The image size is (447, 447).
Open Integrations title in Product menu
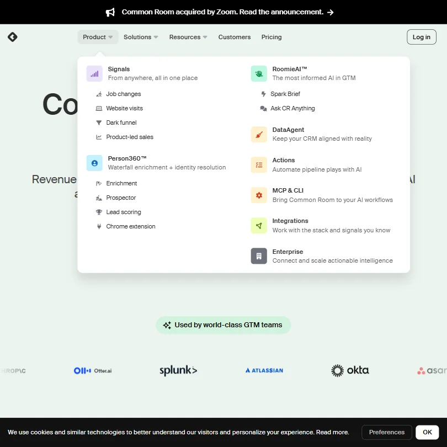pos(290,221)
